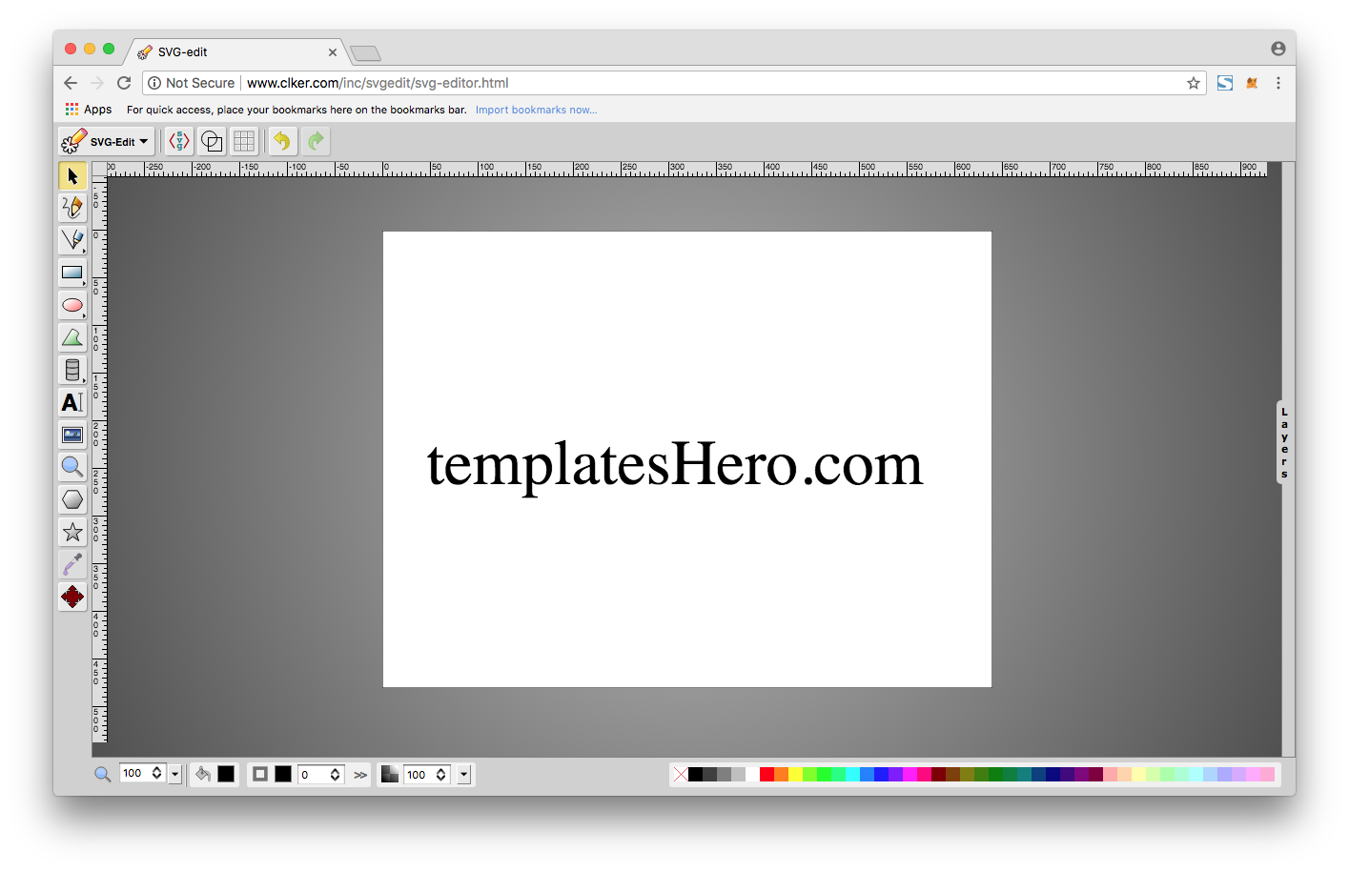Select the Image tool
Screen dimensions: 1349x872
72,435
